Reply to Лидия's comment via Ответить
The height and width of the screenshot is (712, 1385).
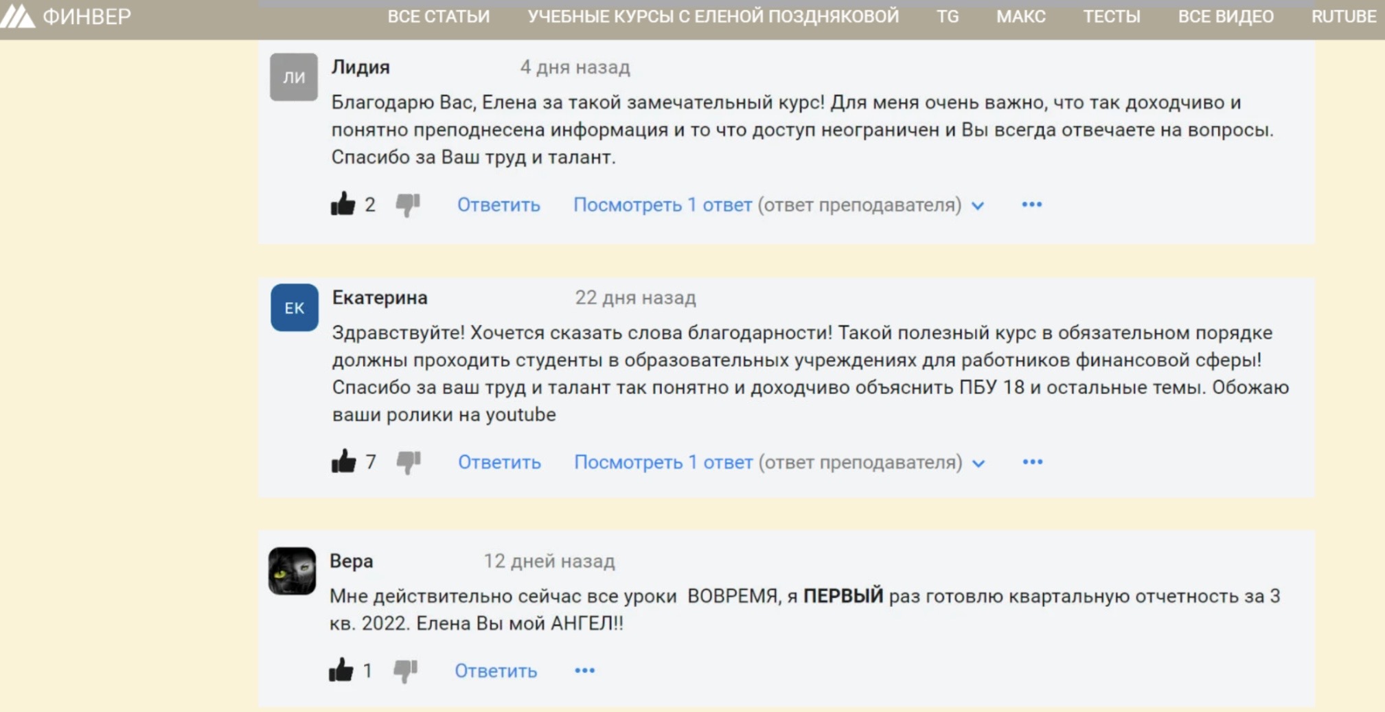tap(499, 205)
